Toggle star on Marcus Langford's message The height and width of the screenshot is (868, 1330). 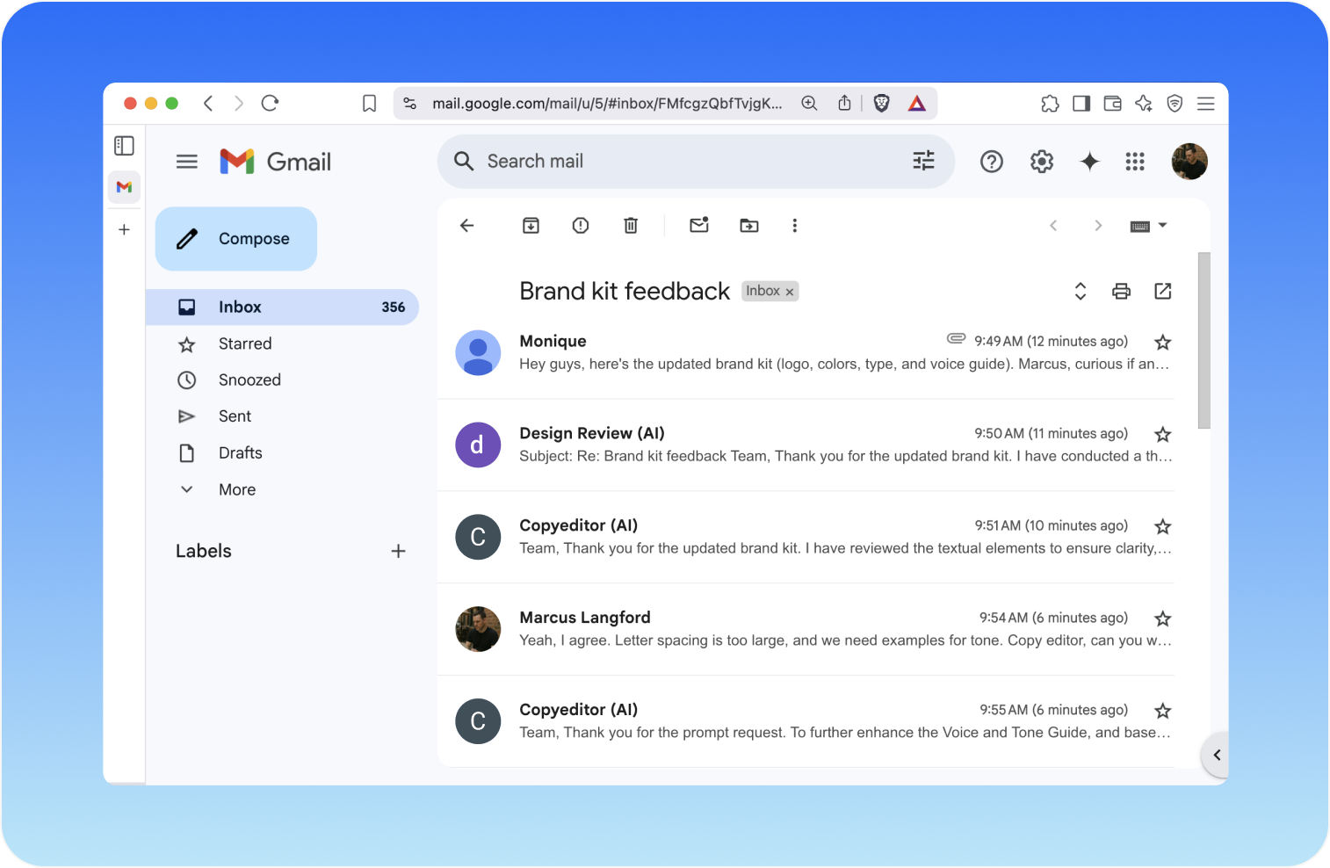click(1163, 618)
